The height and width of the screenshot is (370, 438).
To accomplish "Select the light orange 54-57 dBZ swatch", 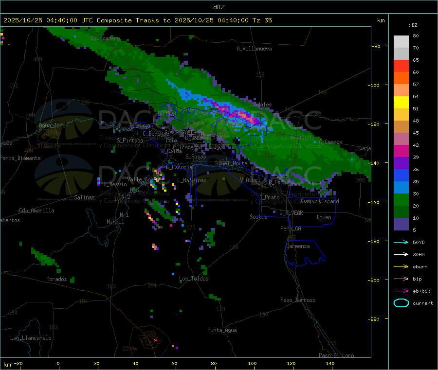I will click(401, 90).
